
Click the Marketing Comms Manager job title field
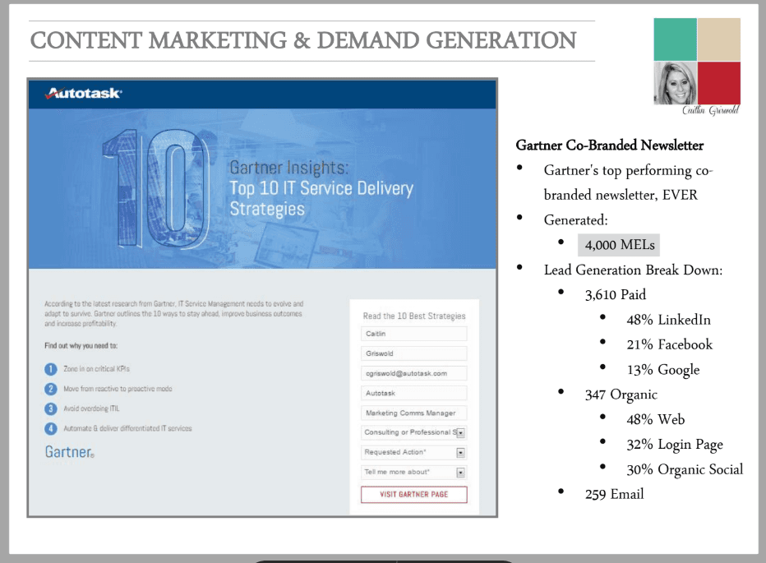[413, 413]
